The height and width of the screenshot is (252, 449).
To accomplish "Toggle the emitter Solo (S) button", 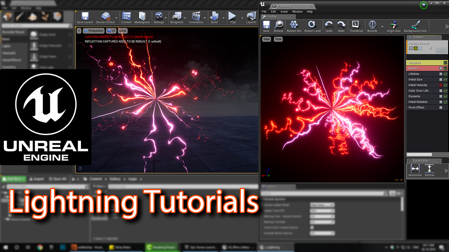I will tap(420, 48).
